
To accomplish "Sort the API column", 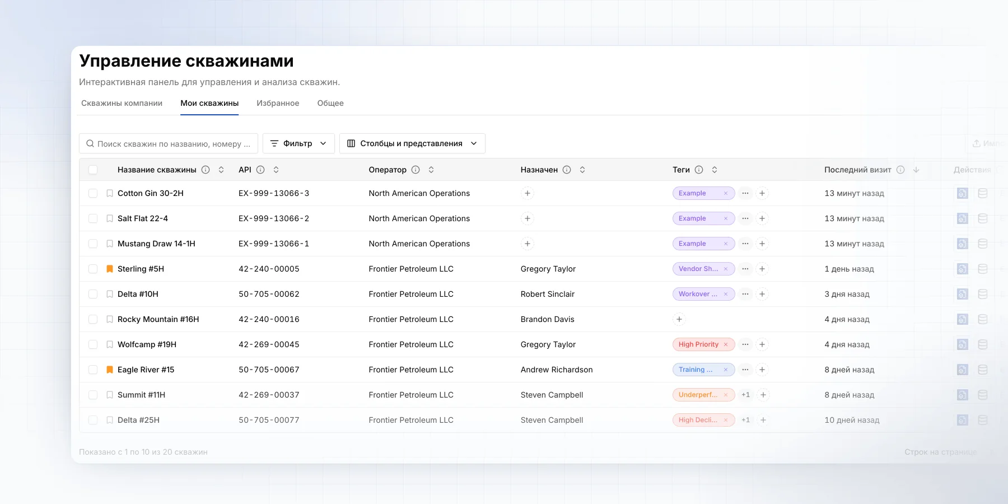I will [276, 170].
